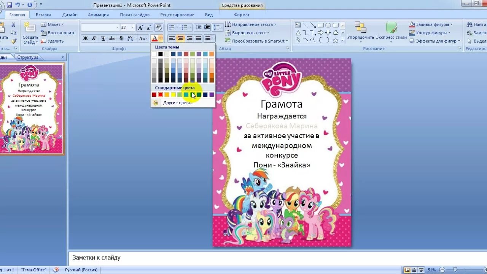Switch to the Структура outline tab
Image resolution: width=487 pixels, height=274 pixels.
(28, 57)
